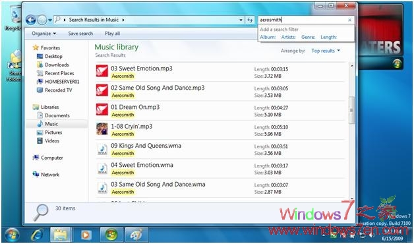Select file name 04 Sweet Emotion.wma
This screenshot has height=244, width=414.
point(142,165)
